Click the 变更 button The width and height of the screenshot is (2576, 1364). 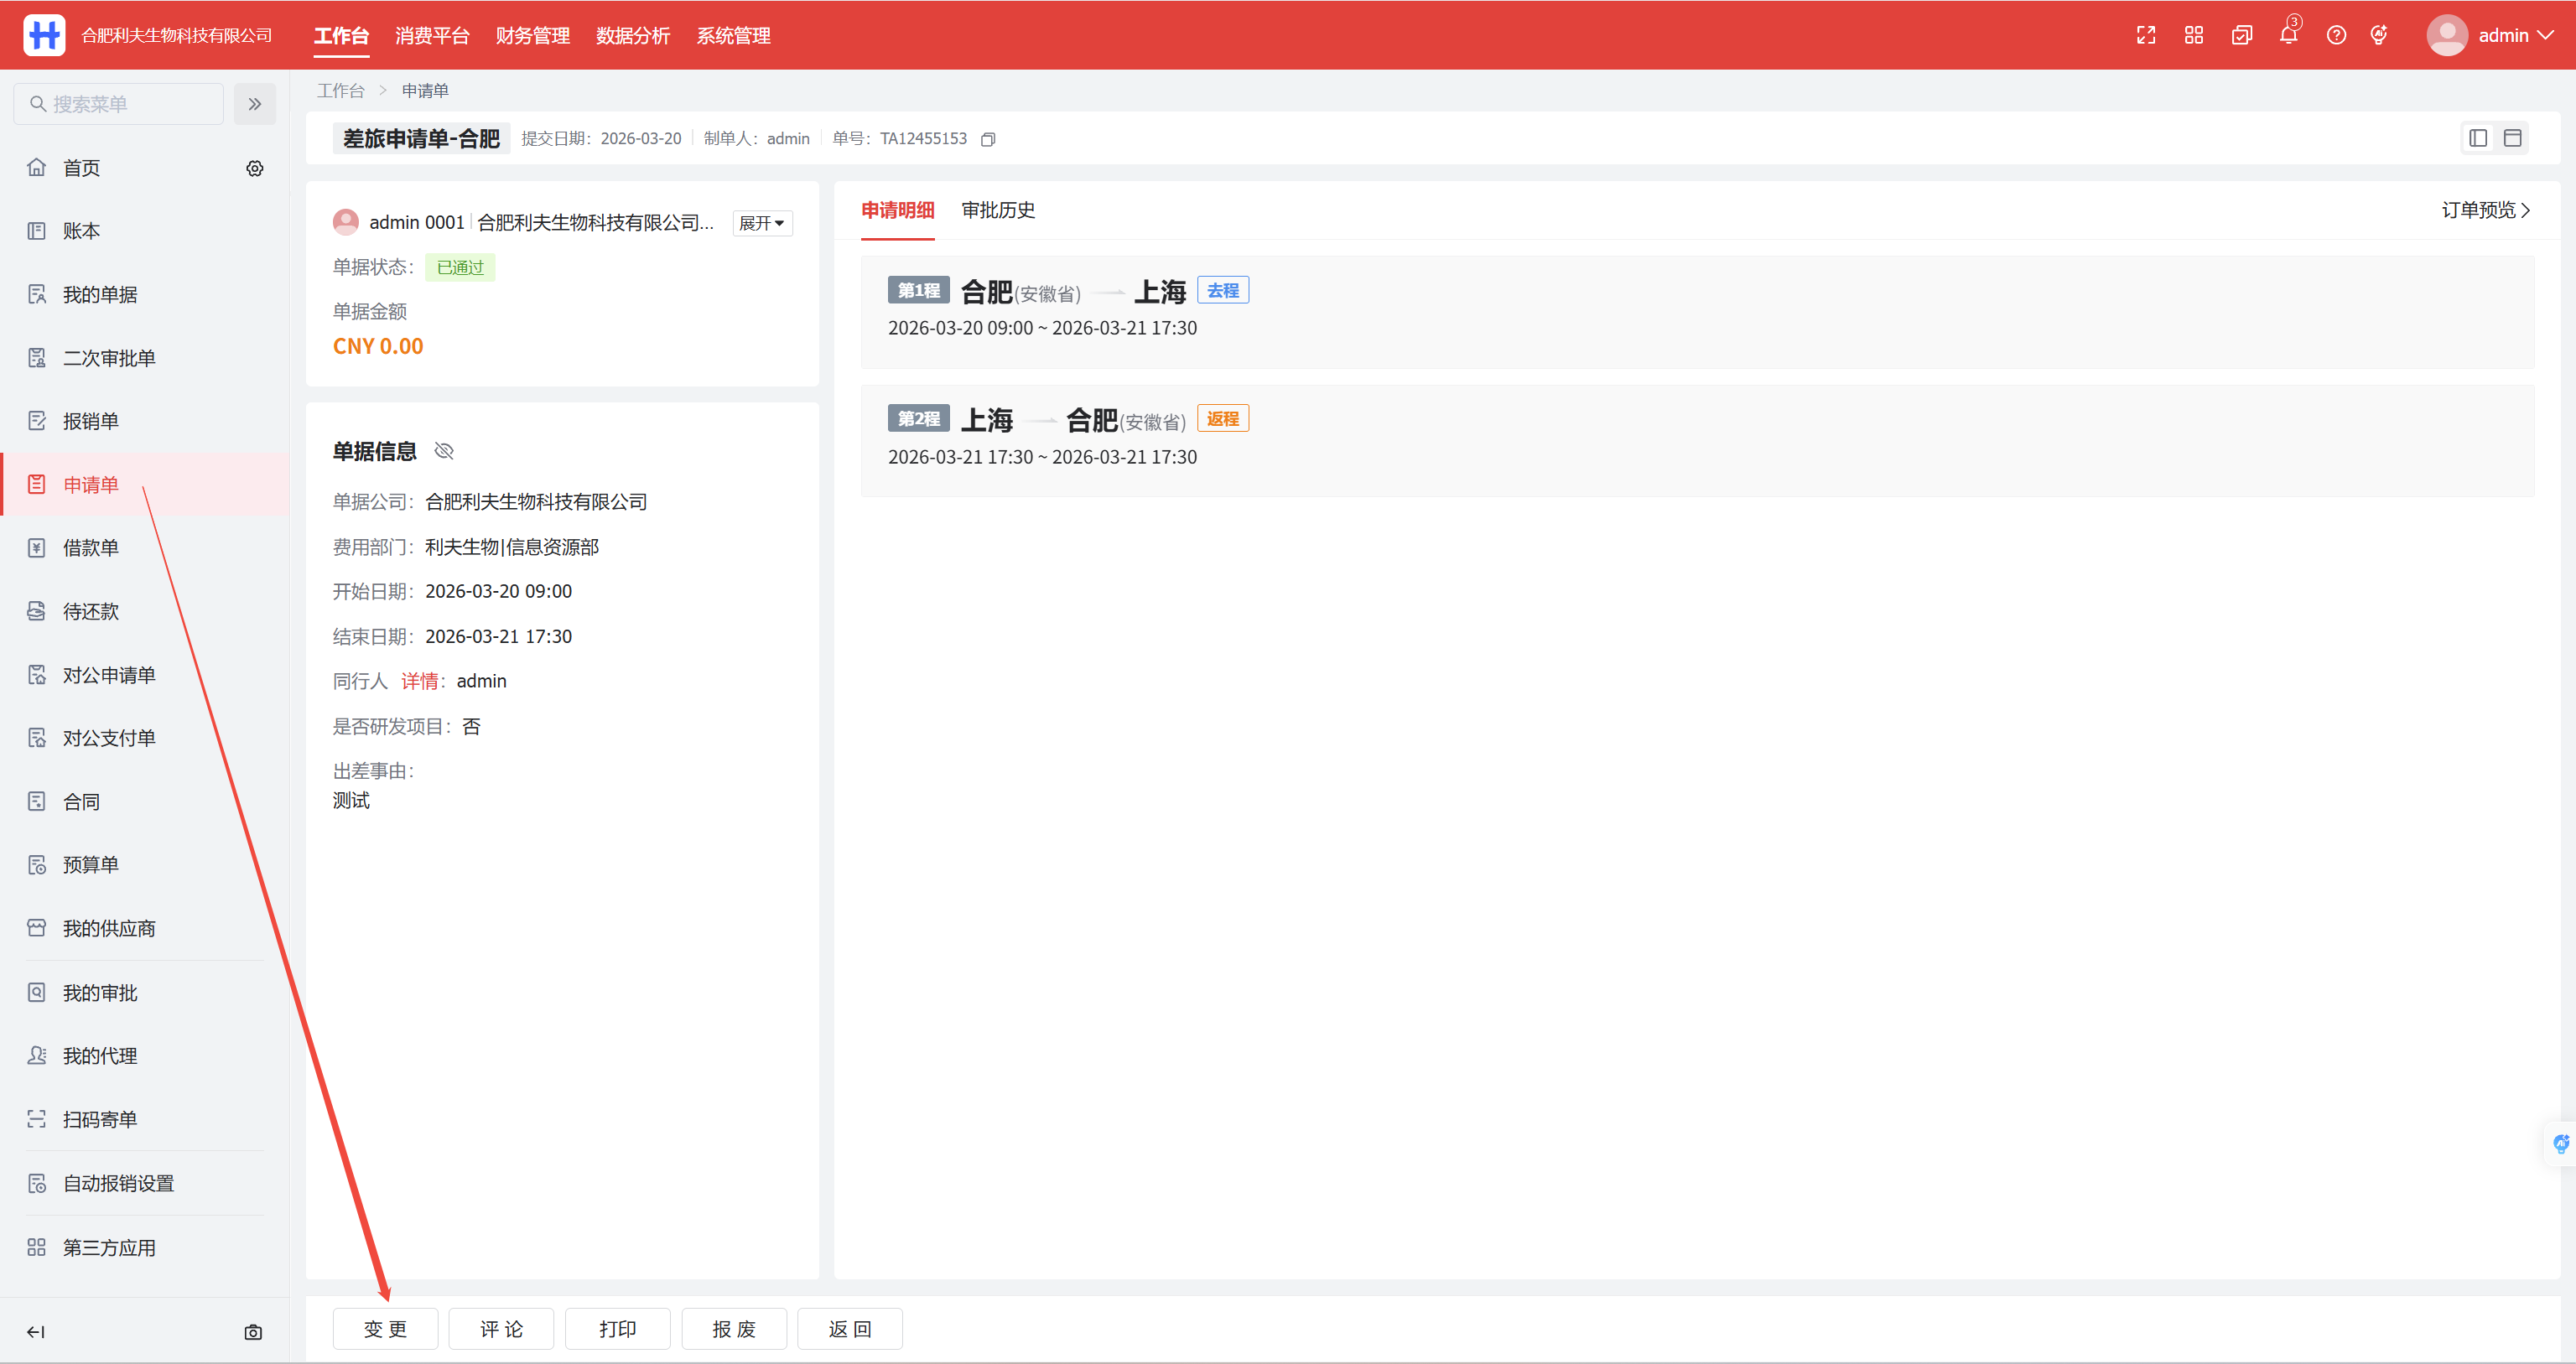tap(385, 1329)
